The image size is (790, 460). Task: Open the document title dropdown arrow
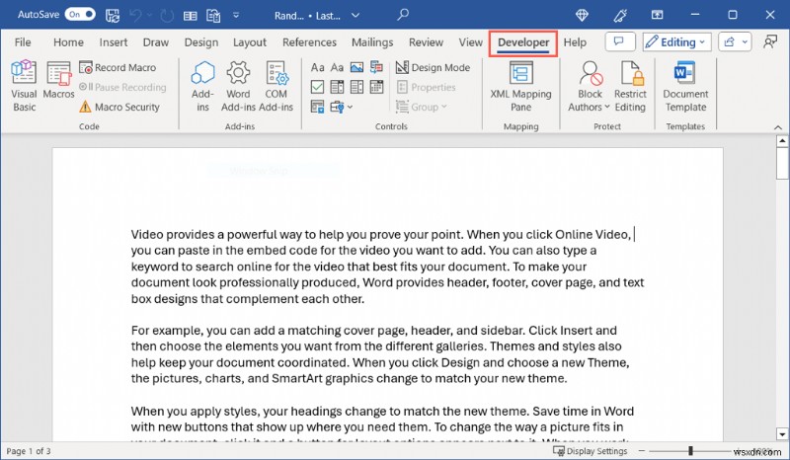pyautogui.click(x=355, y=16)
